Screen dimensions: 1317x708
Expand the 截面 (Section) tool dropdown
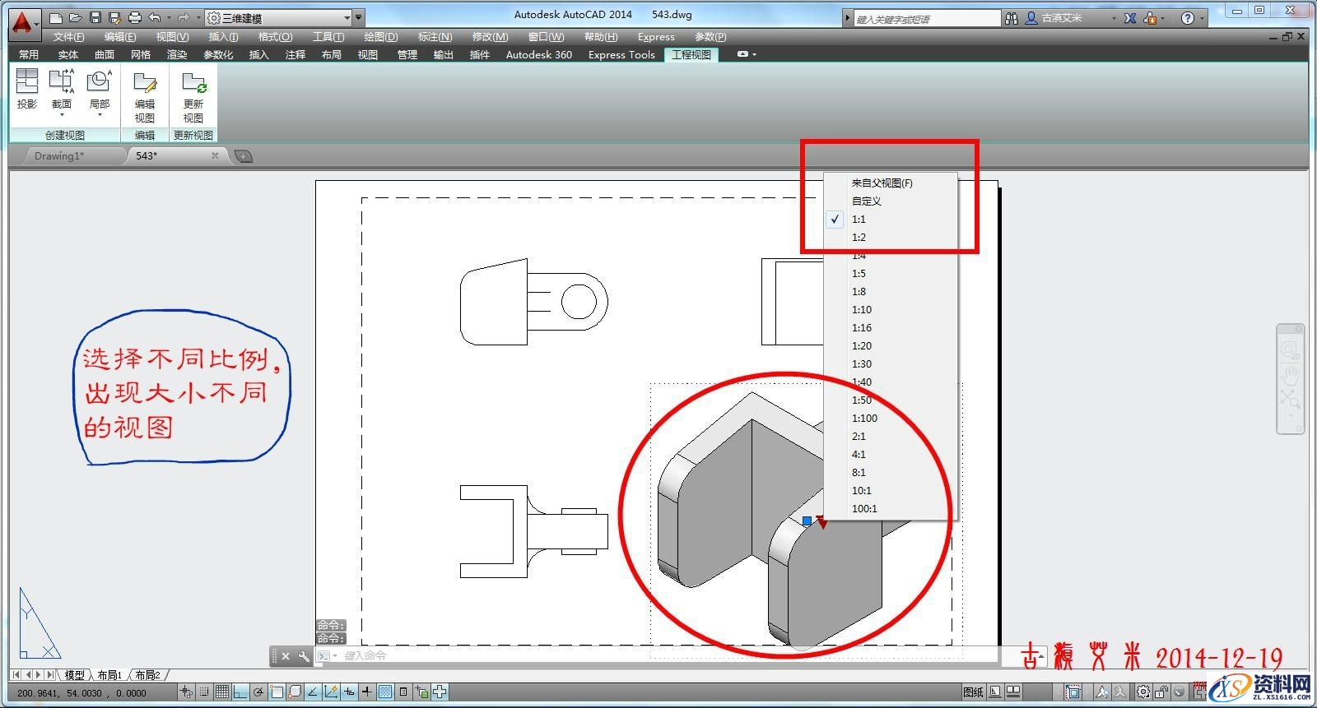62,115
